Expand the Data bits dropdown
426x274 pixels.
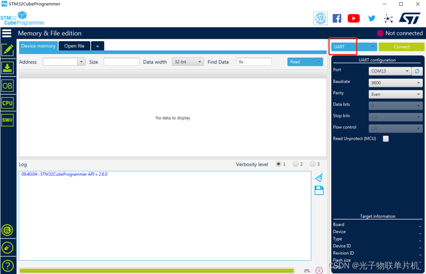coord(395,105)
